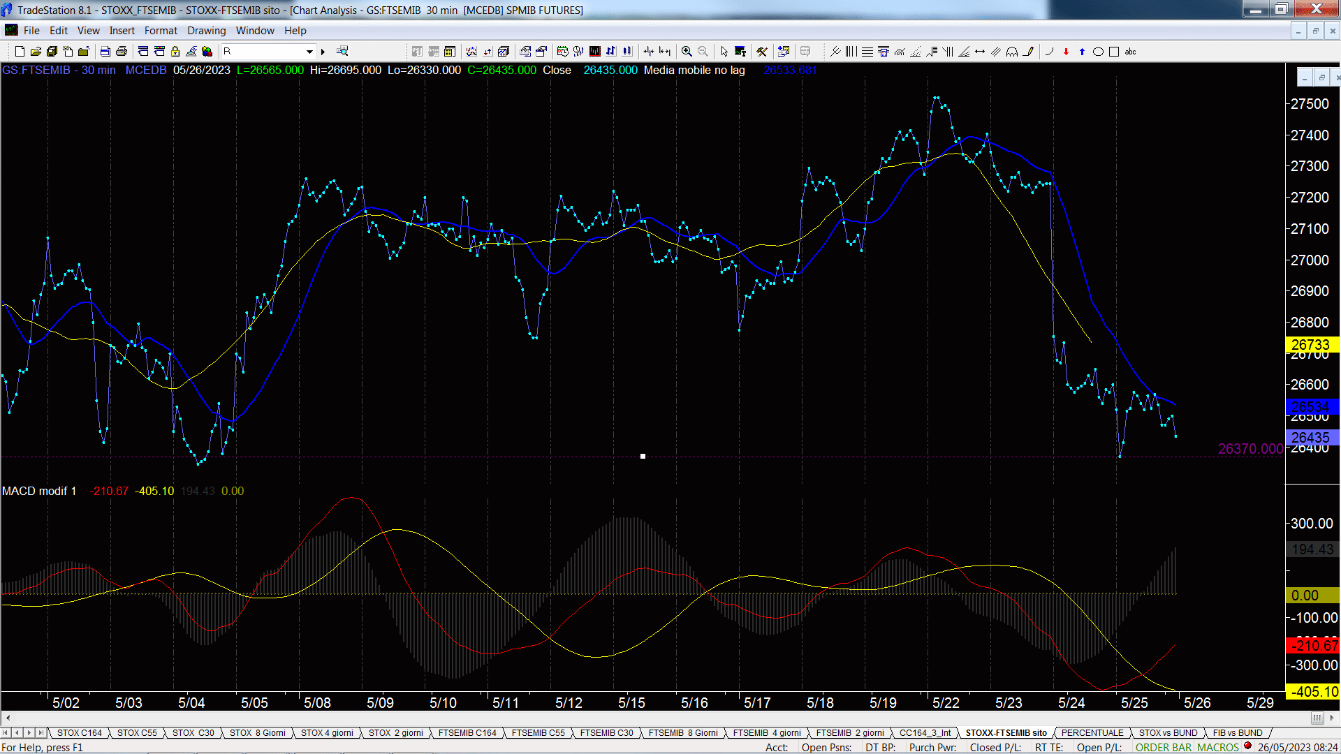Switch to FTSEMIB 2 giorni tab
The image size is (1341, 754).
850,733
